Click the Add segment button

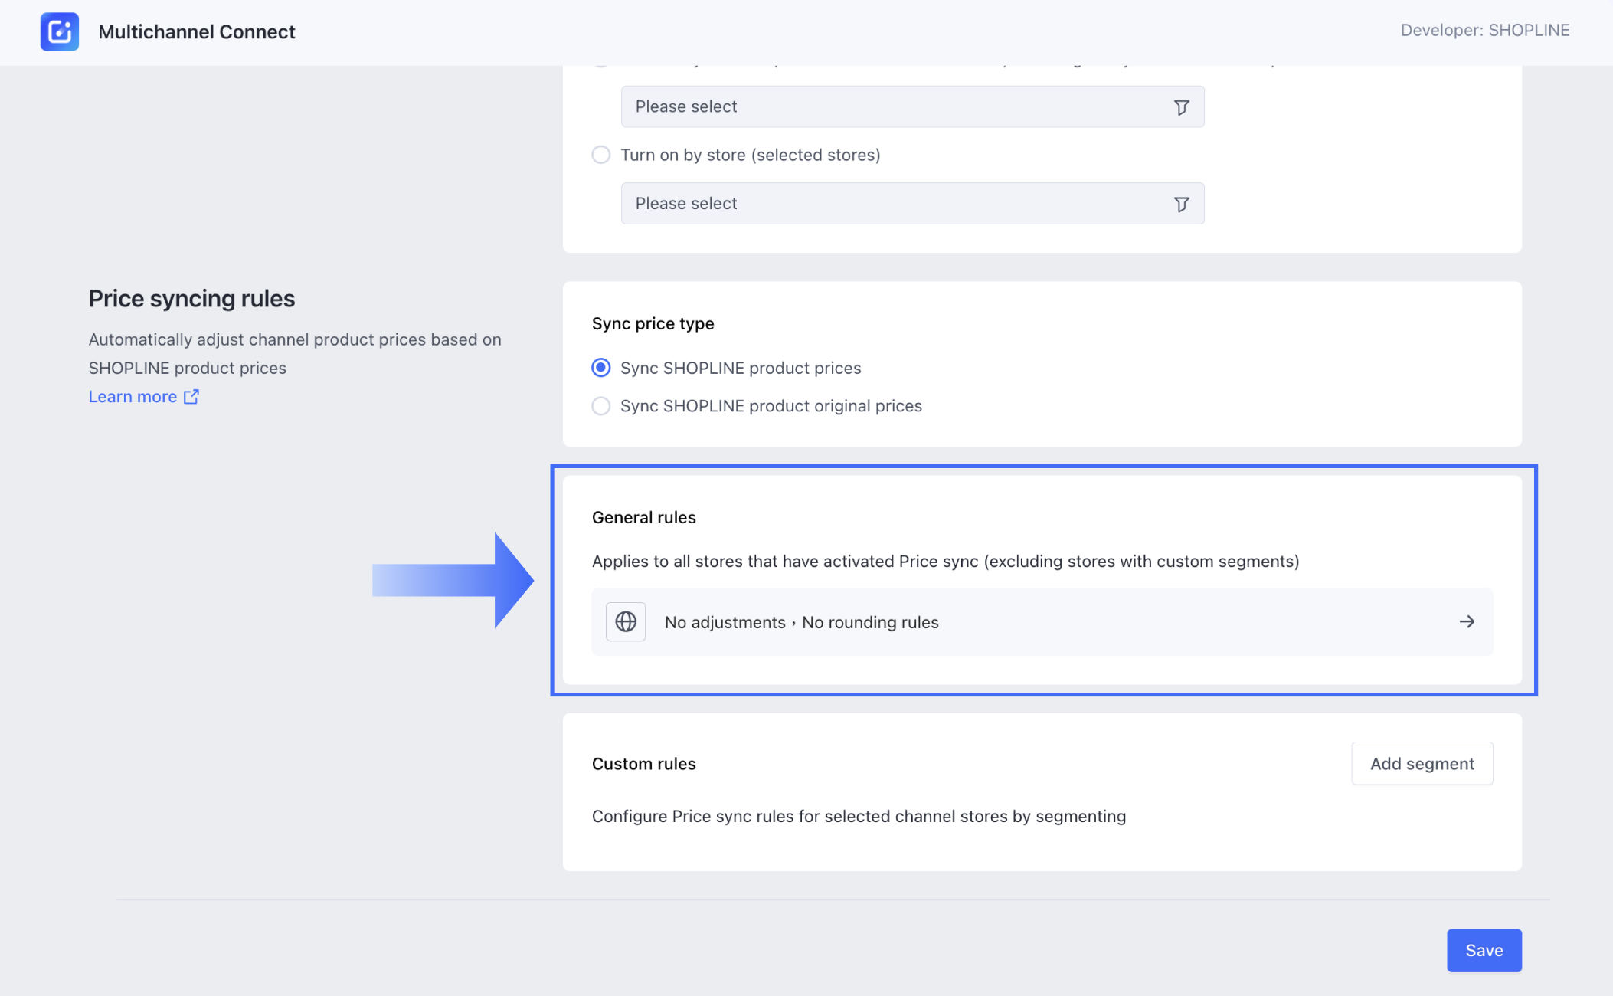click(1422, 763)
